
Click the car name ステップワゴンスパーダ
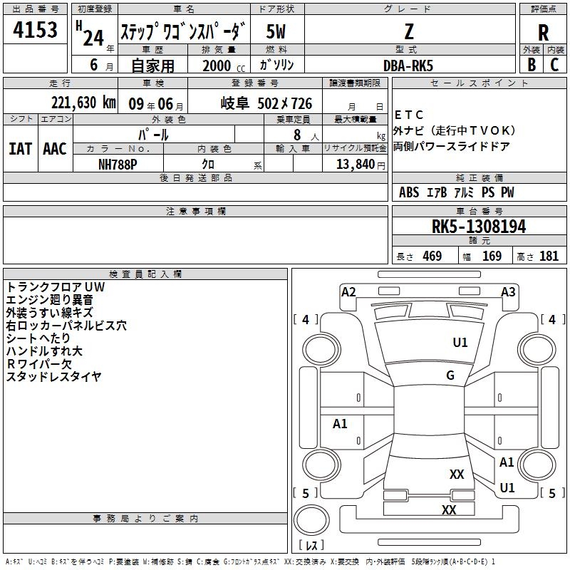pos(183,31)
